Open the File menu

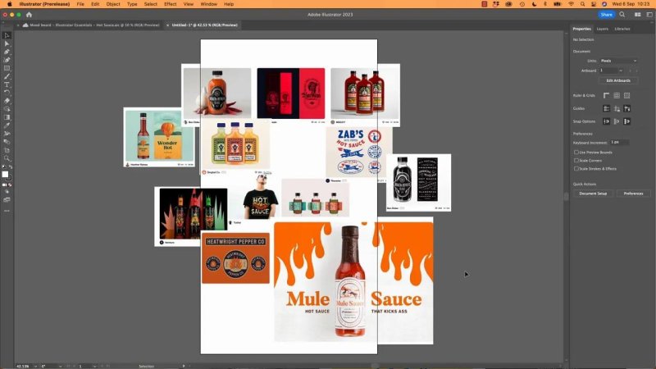80,4
